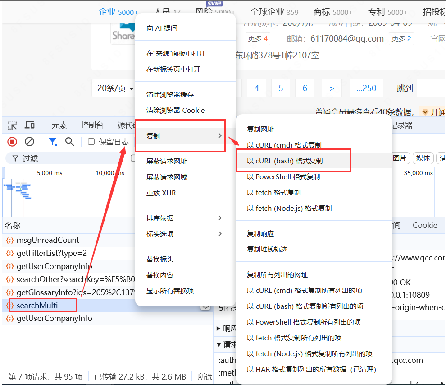Screen dimensions: 446x385
Task: Click the JSON icon beside searchOther request
Action: (x=10, y=279)
